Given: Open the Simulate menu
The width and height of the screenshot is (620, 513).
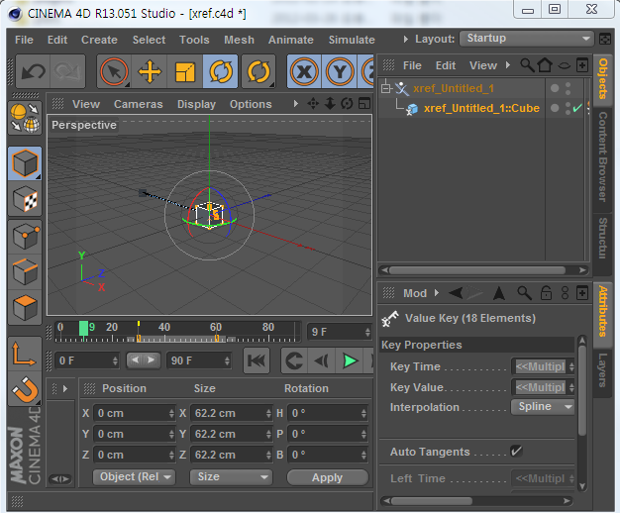Looking at the screenshot, I should tap(352, 40).
